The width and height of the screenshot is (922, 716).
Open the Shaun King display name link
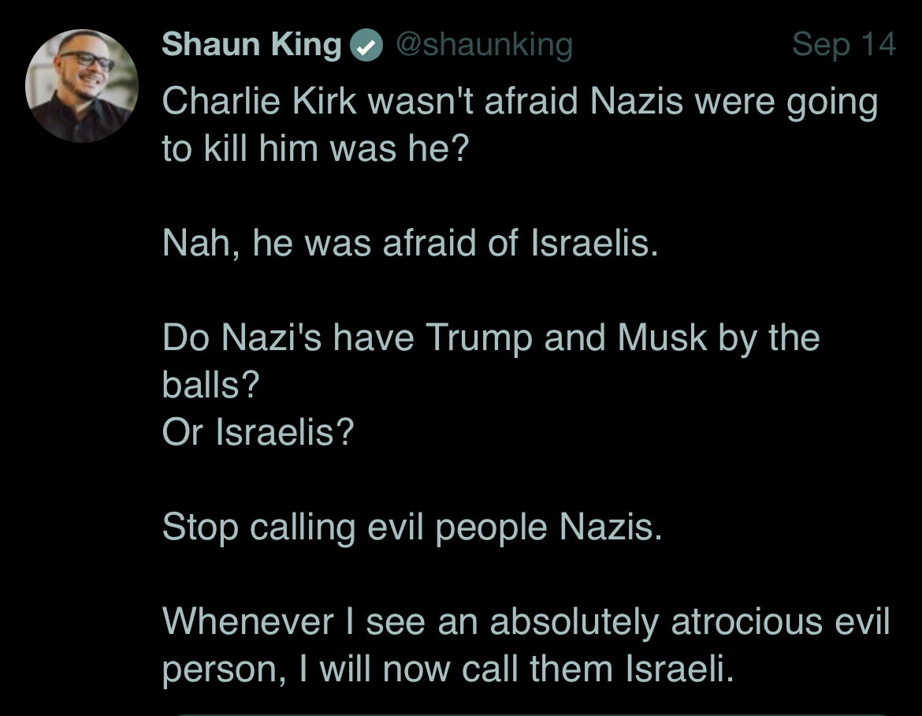251,45
